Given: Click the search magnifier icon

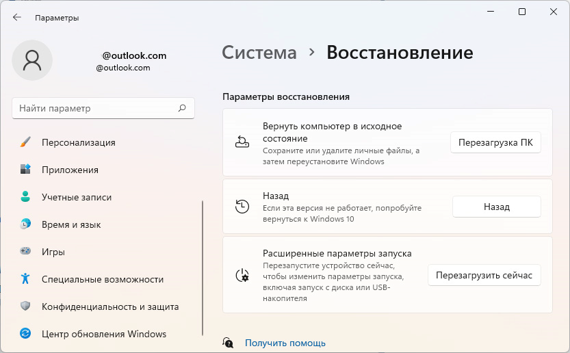Looking at the screenshot, I should [x=182, y=108].
